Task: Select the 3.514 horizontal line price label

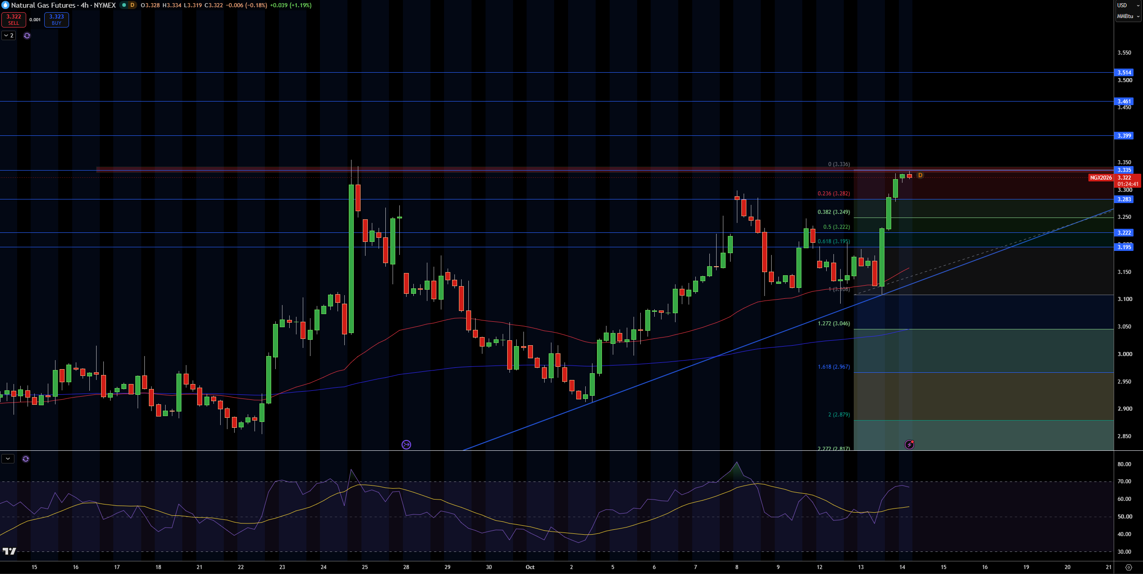Action: (1124, 72)
